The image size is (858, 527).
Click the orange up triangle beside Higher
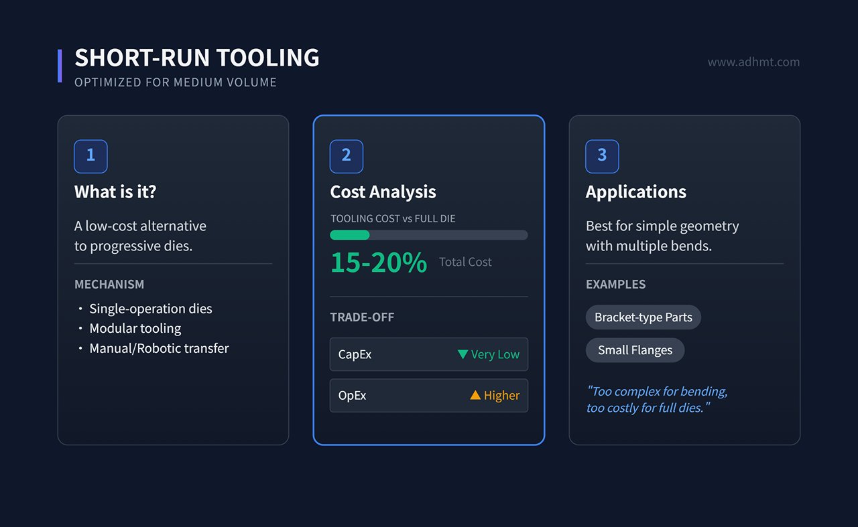475,395
